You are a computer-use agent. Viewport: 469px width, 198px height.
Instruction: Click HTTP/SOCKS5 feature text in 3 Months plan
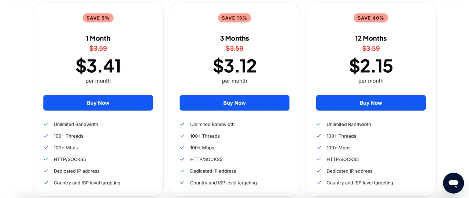tap(206, 159)
